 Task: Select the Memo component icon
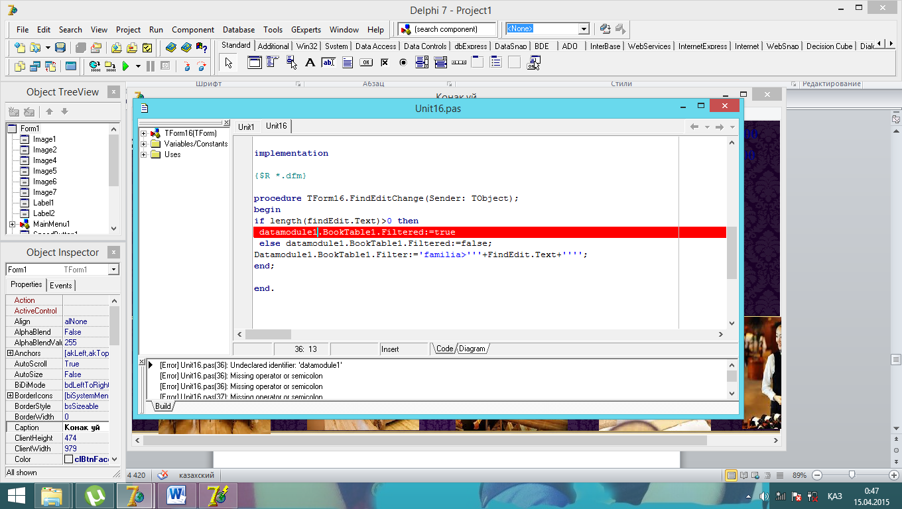coord(347,62)
